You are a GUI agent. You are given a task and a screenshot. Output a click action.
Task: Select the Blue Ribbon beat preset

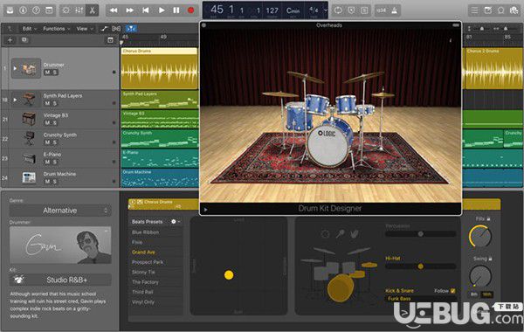[145, 232]
